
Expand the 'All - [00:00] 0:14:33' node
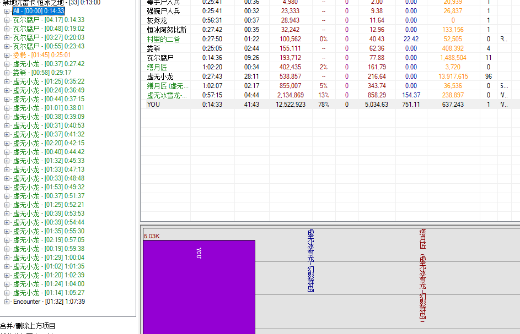pyautogui.click(x=7, y=11)
